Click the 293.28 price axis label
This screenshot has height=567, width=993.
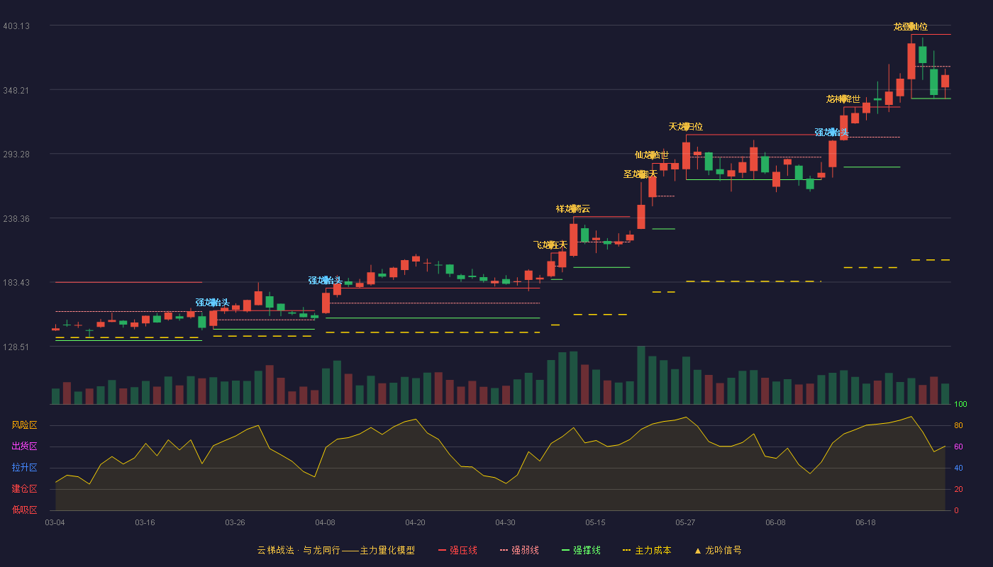tap(16, 155)
